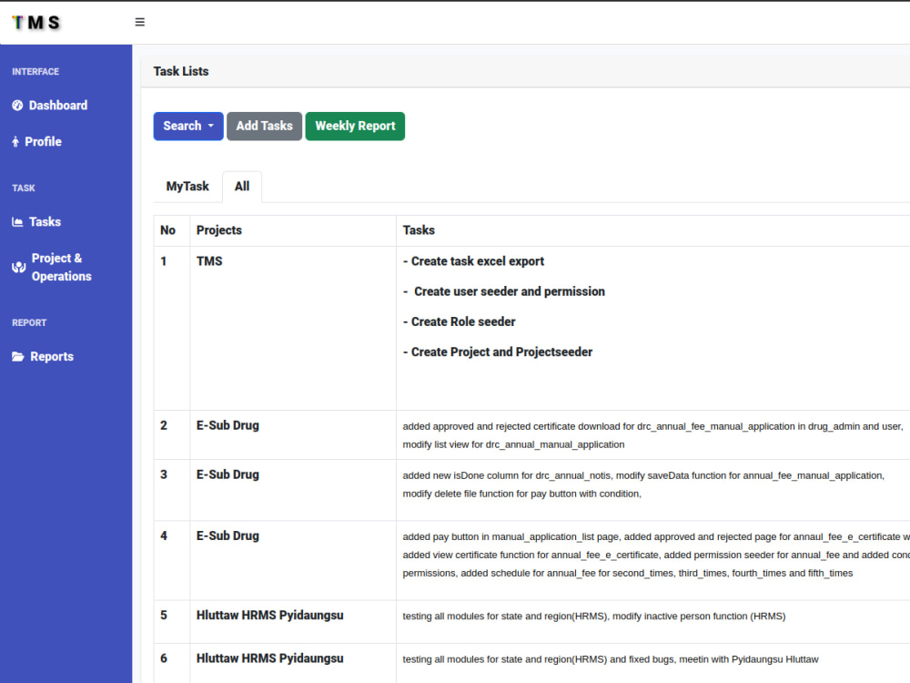Open the Weekly Report

coord(355,126)
